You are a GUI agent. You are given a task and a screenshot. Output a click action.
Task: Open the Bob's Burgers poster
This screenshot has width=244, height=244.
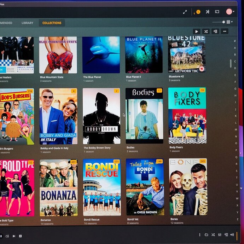[x=17, y=117]
